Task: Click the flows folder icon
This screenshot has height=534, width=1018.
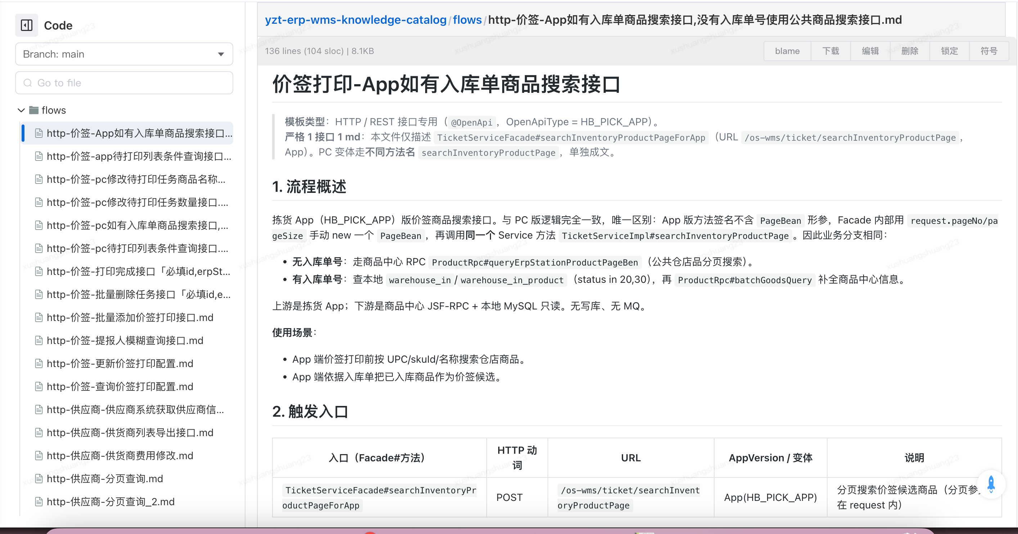Action: tap(34, 110)
